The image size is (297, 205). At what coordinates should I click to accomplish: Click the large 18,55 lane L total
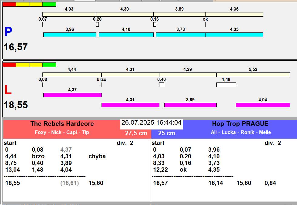tap(16, 105)
